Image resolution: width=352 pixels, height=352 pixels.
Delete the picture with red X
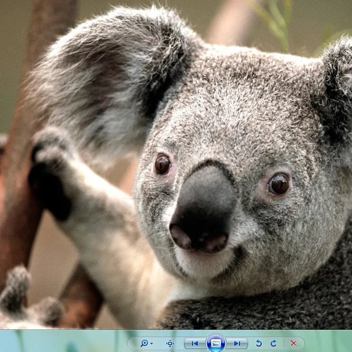coord(293,343)
